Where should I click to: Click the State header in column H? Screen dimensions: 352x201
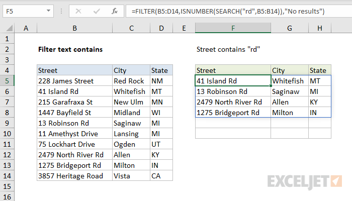coord(320,70)
